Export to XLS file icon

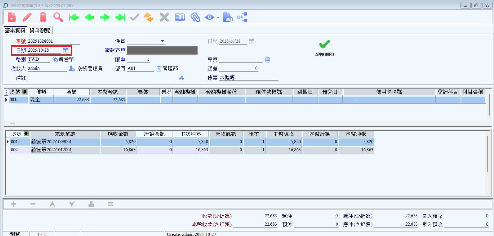(x=227, y=17)
